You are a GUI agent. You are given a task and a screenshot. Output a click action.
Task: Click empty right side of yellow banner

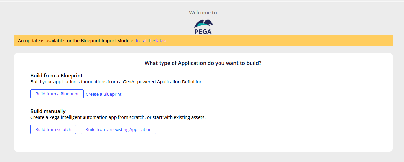click(x=291, y=41)
